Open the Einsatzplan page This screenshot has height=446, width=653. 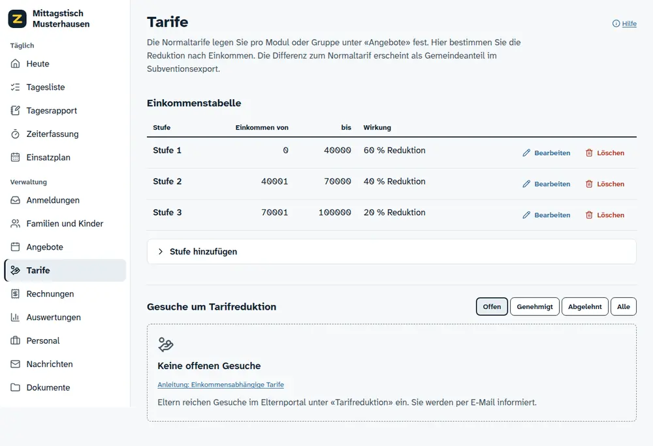pyautogui.click(x=65, y=157)
